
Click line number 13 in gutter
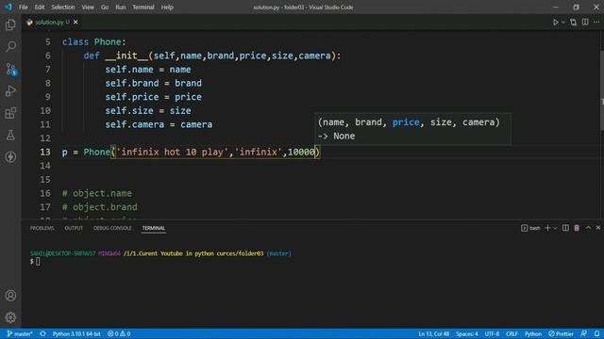[45, 152]
